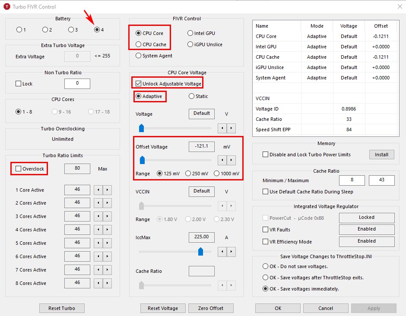Viewport: 406px width, 316px height.
Task: Decrease the 1 Core Active ratio
Action: coord(98,190)
